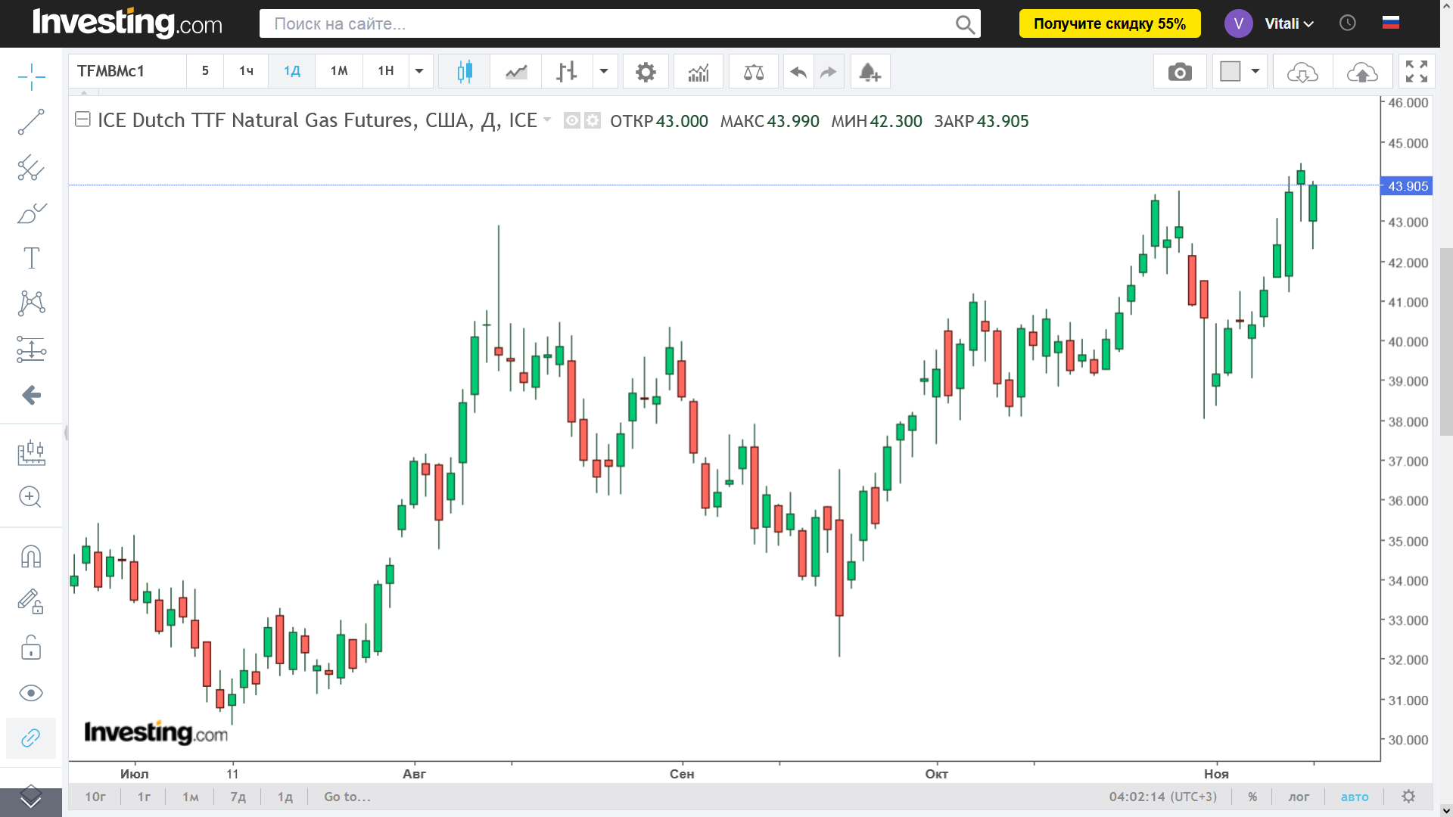Select the trend line drawing tool
Screen dimensions: 1453x817
(31, 122)
